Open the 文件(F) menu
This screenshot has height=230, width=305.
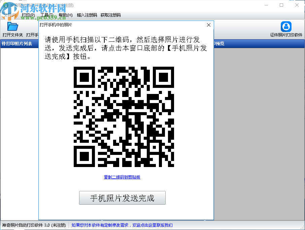point(10,15)
